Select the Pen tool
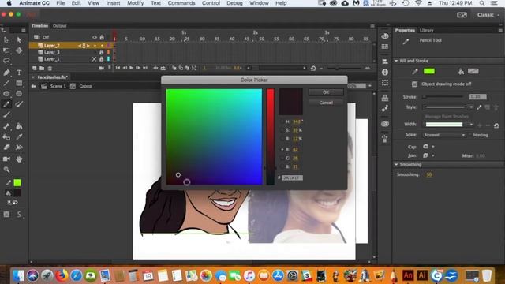This screenshot has height=284, width=505. coord(6,73)
